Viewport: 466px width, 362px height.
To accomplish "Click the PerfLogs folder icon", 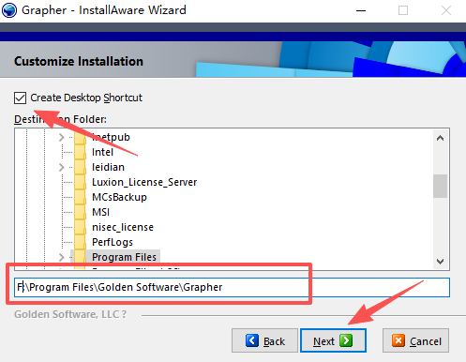I will (x=81, y=242).
